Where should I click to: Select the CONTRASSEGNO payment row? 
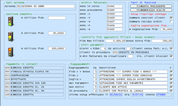tap(34, 76)
